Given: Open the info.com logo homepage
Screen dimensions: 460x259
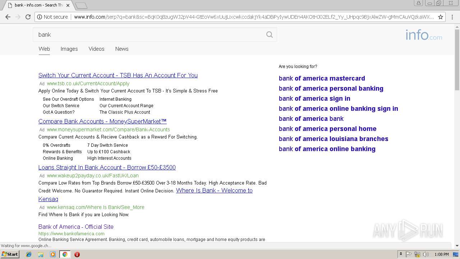Looking at the screenshot, I should click(424, 35).
